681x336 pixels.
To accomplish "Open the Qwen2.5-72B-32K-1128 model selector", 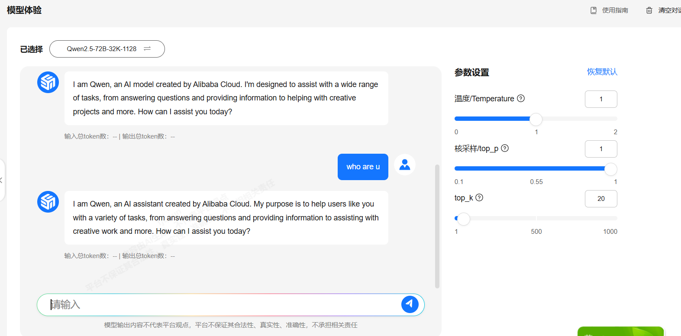I will [107, 49].
